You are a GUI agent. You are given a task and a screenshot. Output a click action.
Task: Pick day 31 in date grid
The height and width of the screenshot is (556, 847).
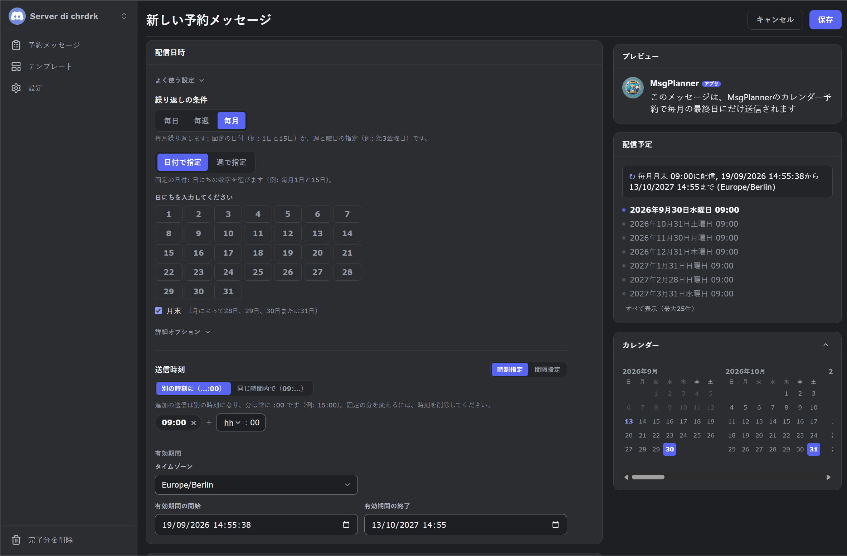coord(228,291)
